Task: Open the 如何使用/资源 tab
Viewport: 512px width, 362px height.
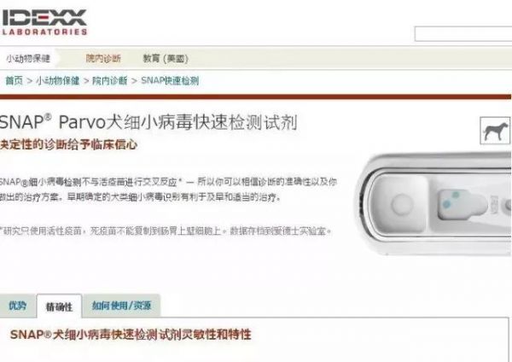Action: pos(121,306)
